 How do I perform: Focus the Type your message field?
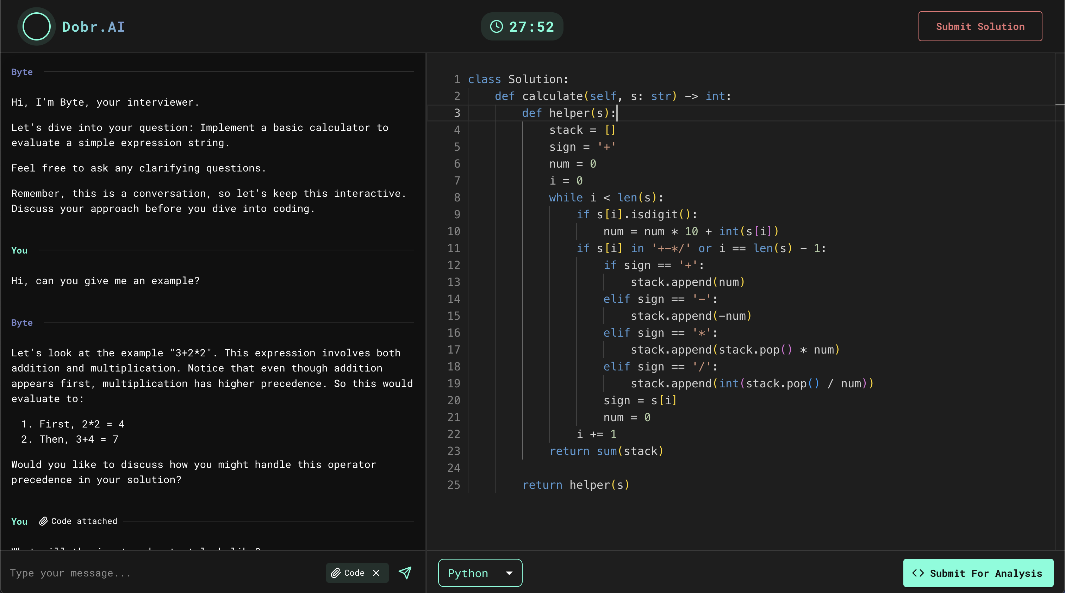point(166,573)
